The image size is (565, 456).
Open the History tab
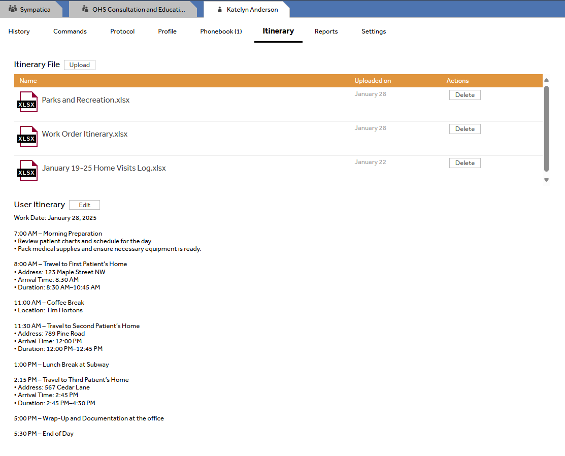[19, 31]
